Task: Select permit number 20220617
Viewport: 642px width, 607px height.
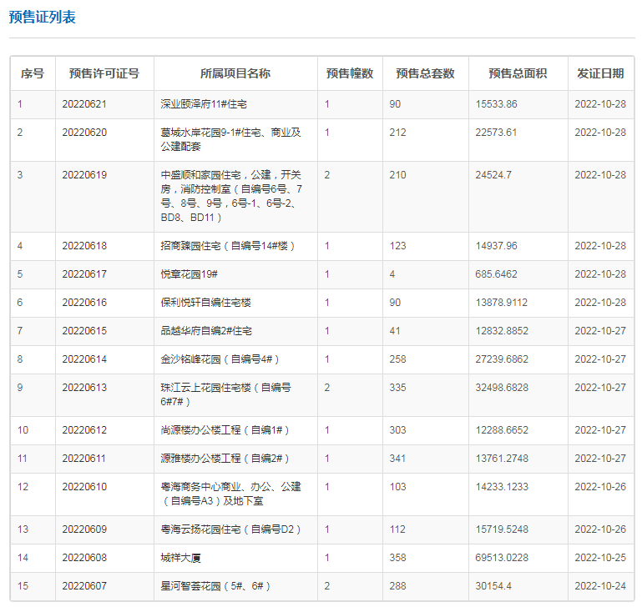Action: (84, 274)
